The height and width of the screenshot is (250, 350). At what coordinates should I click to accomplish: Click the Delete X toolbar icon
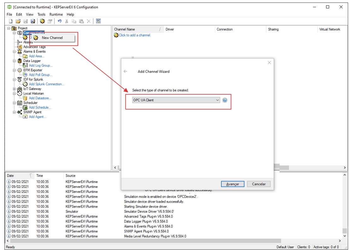[x=89, y=21]
